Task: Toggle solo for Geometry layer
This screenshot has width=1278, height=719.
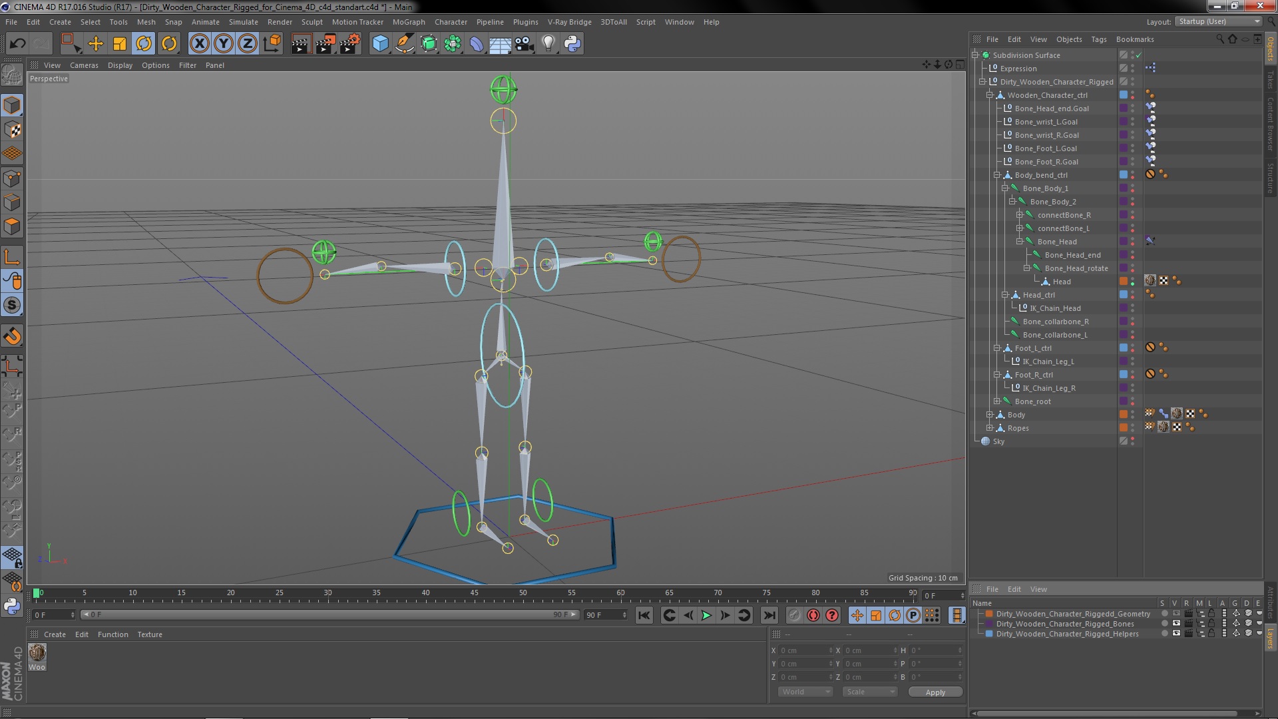Action: 1164,614
